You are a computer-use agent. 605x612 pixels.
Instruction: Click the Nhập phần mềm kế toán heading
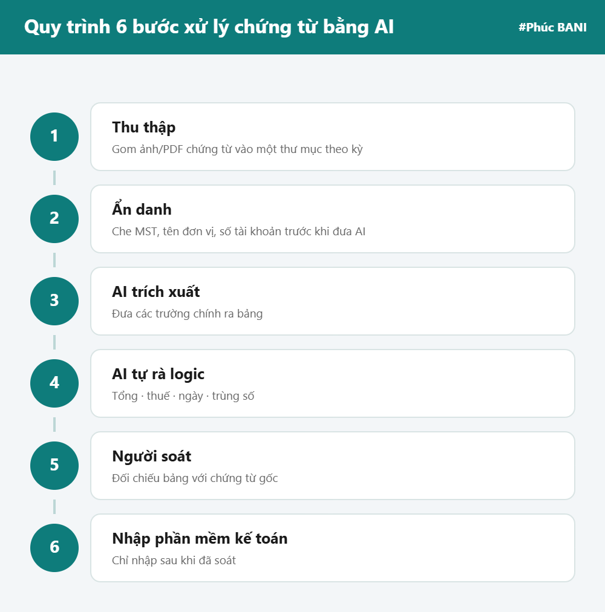pos(200,539)
